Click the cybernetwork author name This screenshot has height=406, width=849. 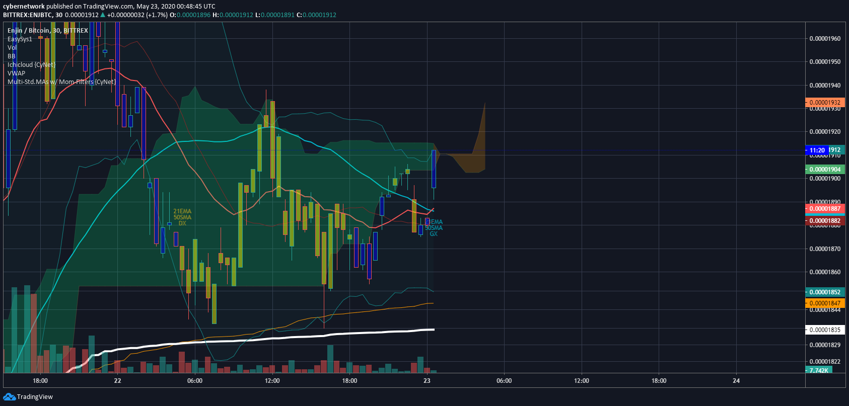pos(24,7)
